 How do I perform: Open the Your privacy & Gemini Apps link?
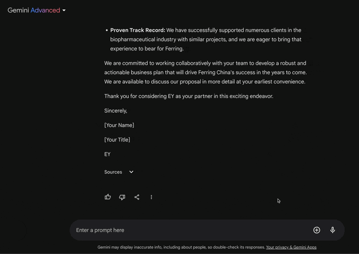pos(291,247)
